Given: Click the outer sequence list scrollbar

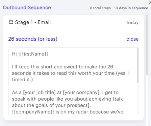Looking at the screenshot, I should pyautogui.click(x=147, y=45).
